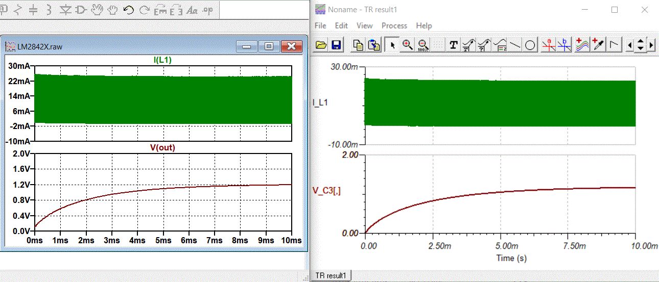Viewport: 659px width, 282px height.
Task: Open the Help menu
Action: pyautogui.click(x=424, y=25)
